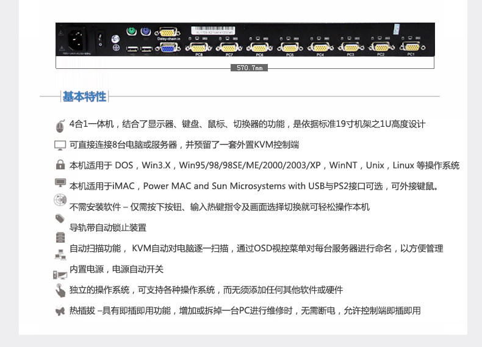482x347 pixels.
Task: Click the text line starting 4合1一体机
Action: [247, 124]
